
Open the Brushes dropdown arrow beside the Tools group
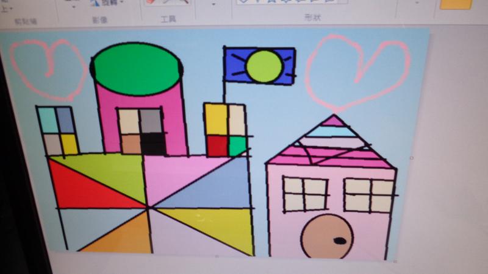pyautogui.click(x=213, y=4)
